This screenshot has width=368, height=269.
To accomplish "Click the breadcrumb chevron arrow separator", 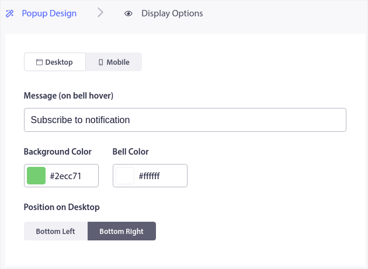I will click(x=100, y=13).
